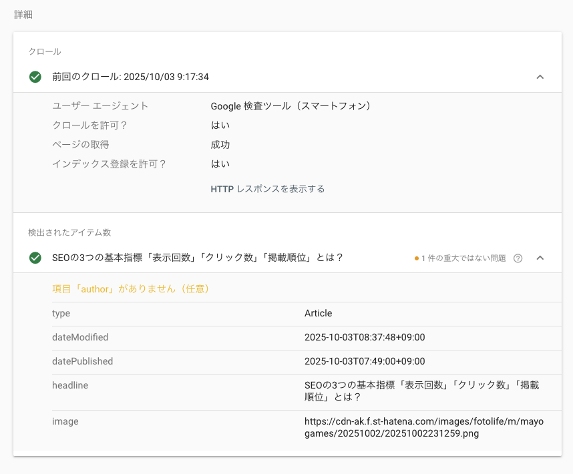Image resolution: width=573 pixels, height=474 pixels.
Task: Click SEOの3つの基本指標 item title
Action: (198, 258)
